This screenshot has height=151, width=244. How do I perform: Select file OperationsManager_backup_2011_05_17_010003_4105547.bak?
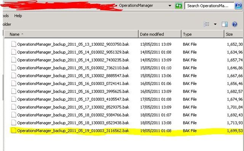point(73,99)
